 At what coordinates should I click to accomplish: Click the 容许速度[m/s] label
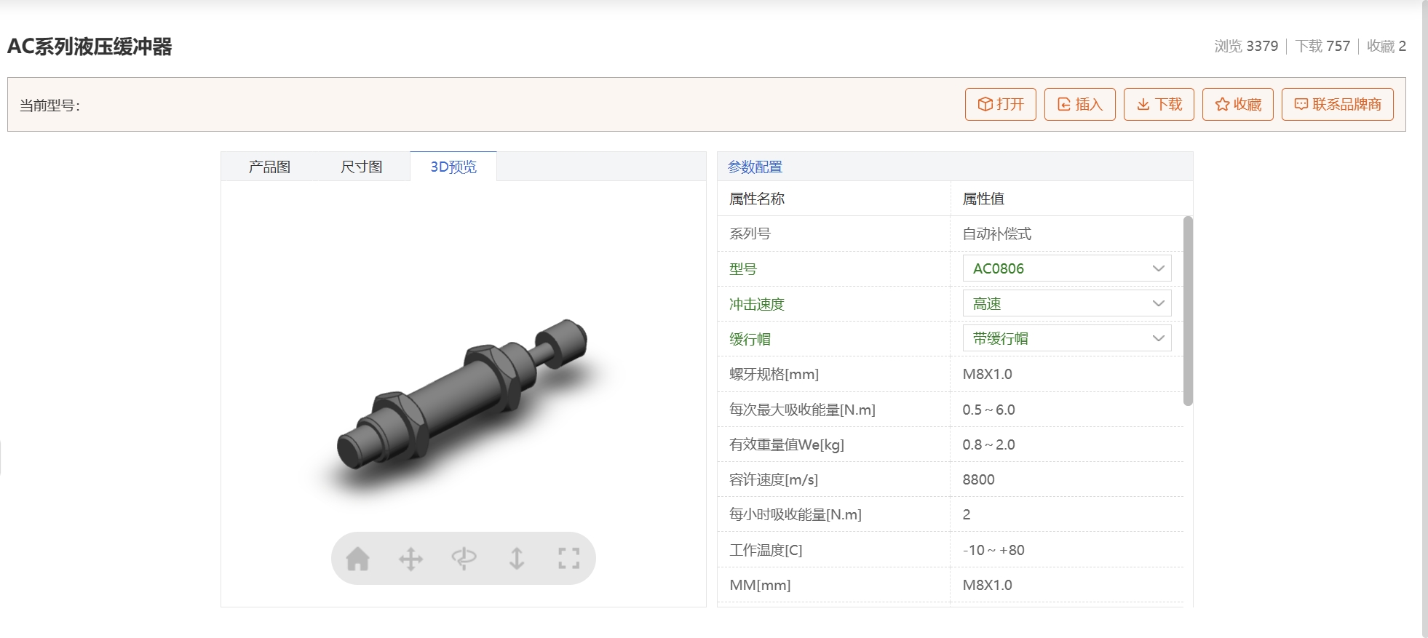(x=774, y=479)
